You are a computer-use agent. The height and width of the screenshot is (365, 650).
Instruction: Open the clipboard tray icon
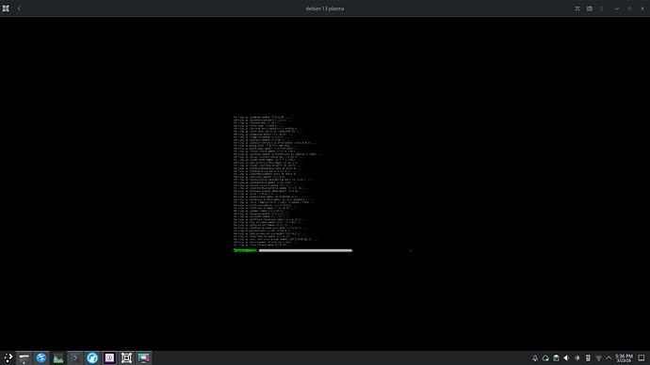[x=556, y=358]
